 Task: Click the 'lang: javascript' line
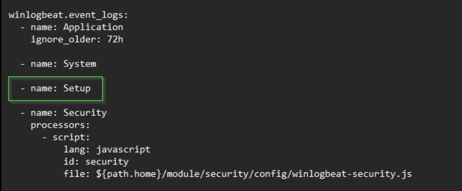point(107,149)
